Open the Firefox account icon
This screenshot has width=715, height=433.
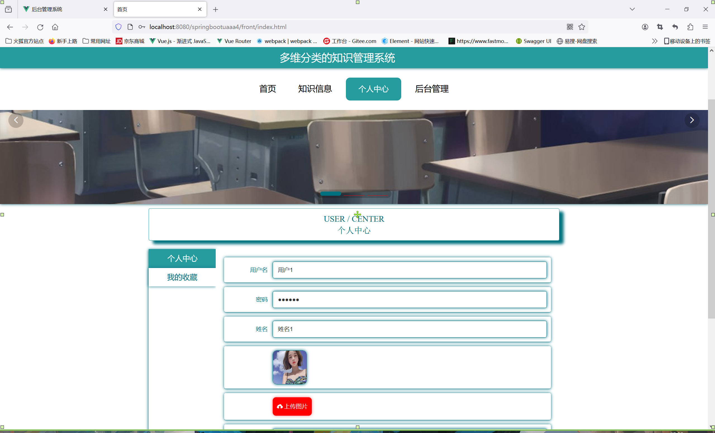(x=645, y=27)
